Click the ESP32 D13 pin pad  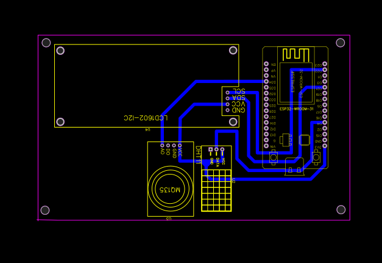click(266, 134)
